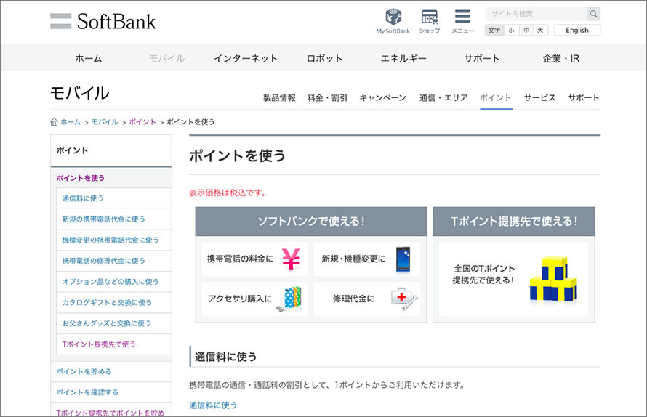This screenshot has width=647, height=417.
Task: Click アクセサリ購入に card text
Action: pos(240,299)
